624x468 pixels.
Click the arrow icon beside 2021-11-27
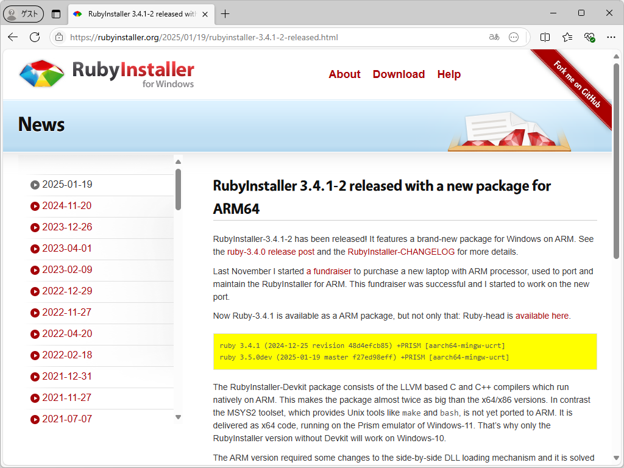pos(35,398)
